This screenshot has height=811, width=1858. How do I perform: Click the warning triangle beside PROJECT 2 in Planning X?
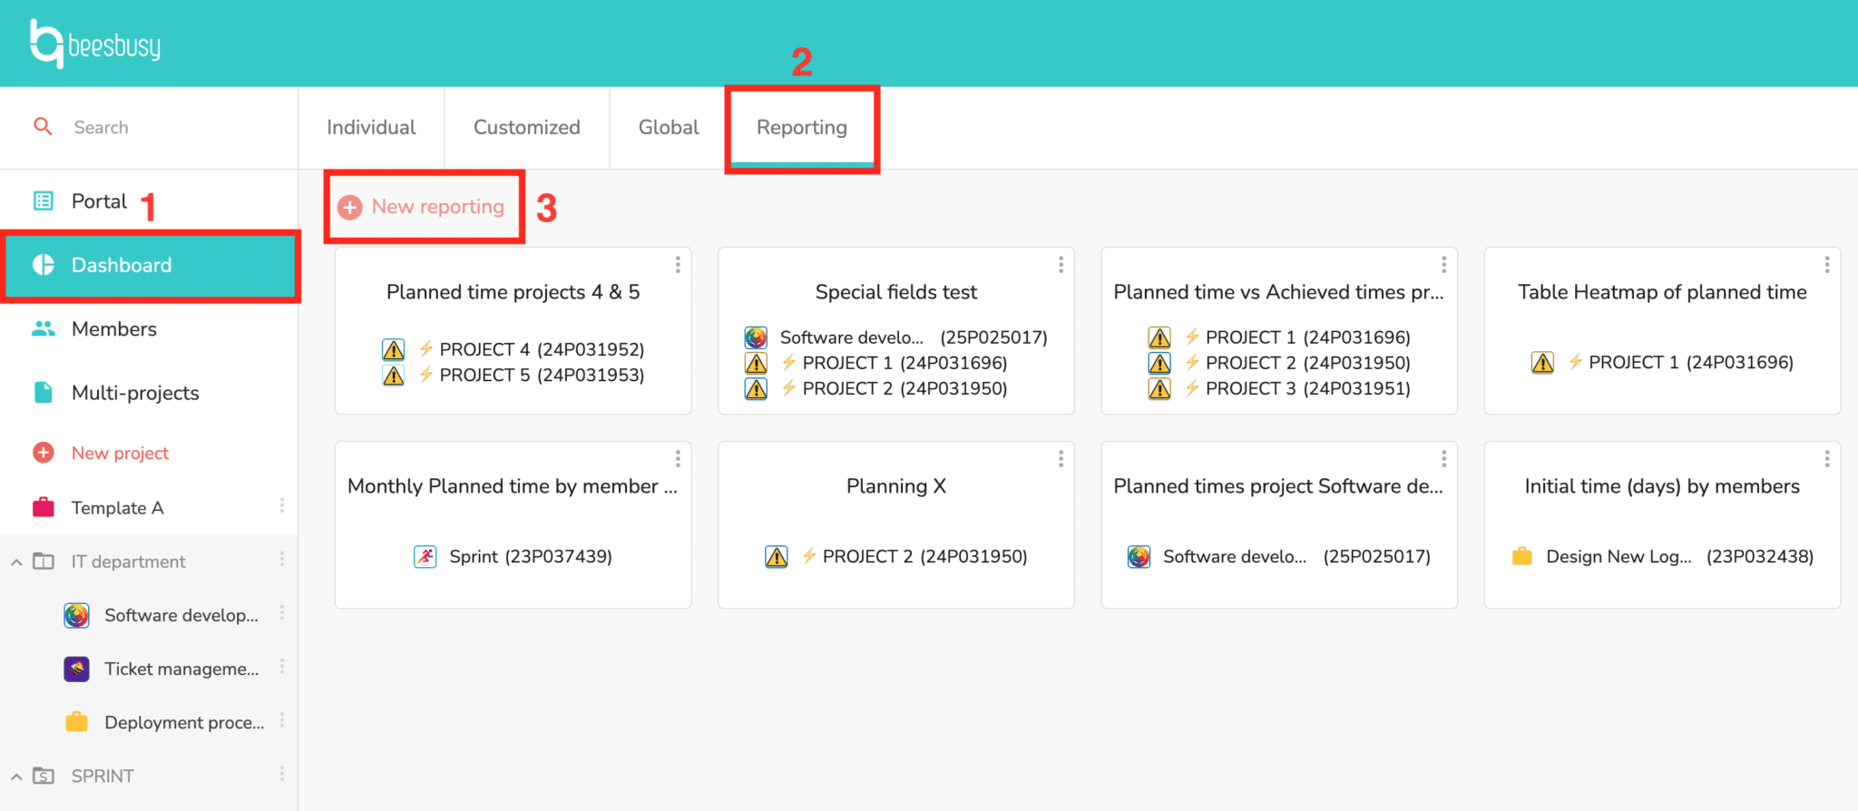tap(778, 556)
